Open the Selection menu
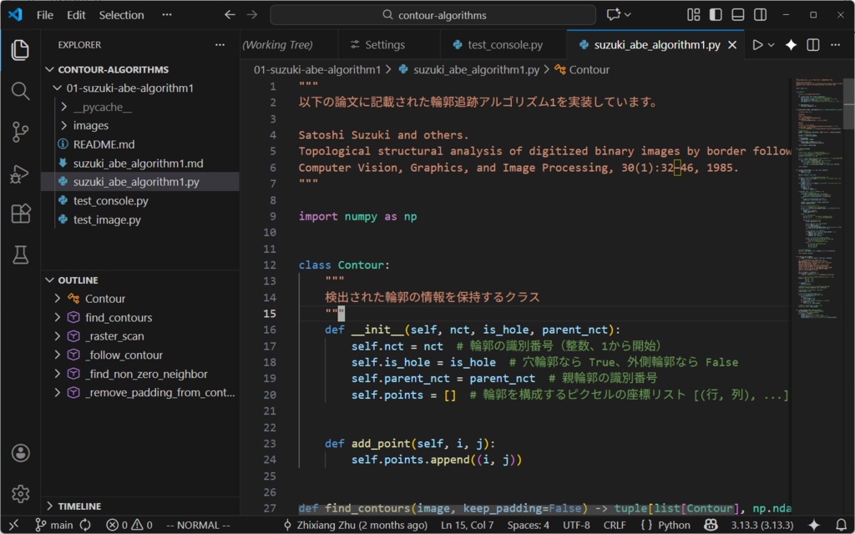This screenshot has width=855, height=534. point(121,14)
